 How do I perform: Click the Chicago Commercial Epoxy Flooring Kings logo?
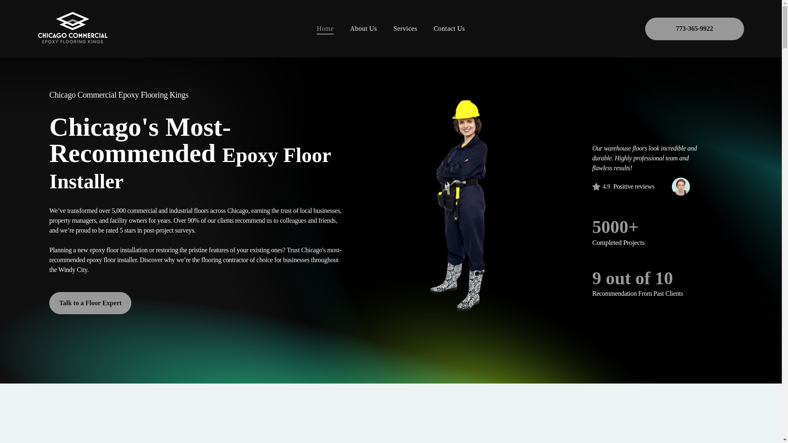[73, 28]
